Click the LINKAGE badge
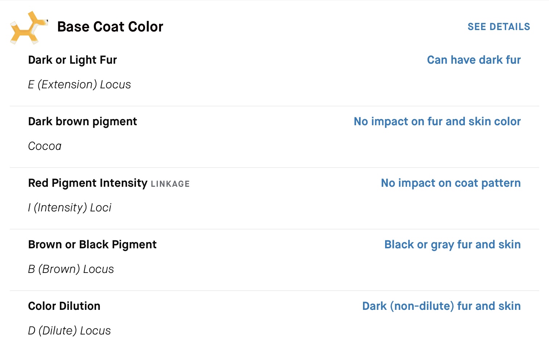The image size is (549, 358). point(170,184)
